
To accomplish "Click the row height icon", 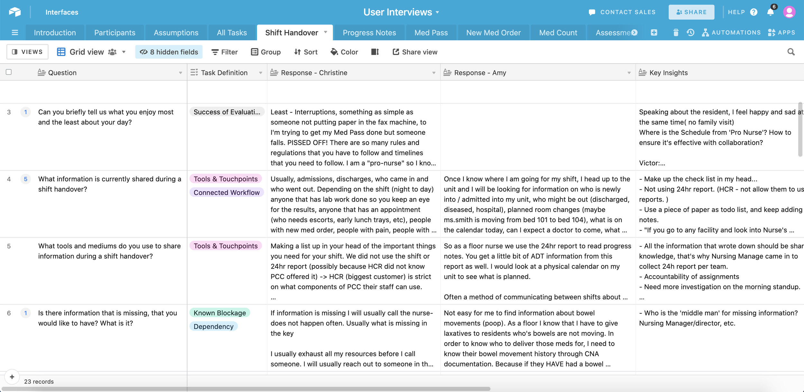I will click(x=375, y=52).
